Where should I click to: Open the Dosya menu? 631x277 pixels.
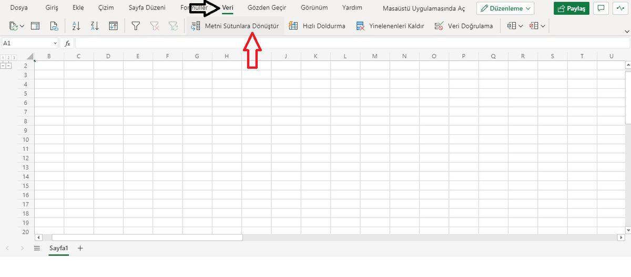click(18, 8)
